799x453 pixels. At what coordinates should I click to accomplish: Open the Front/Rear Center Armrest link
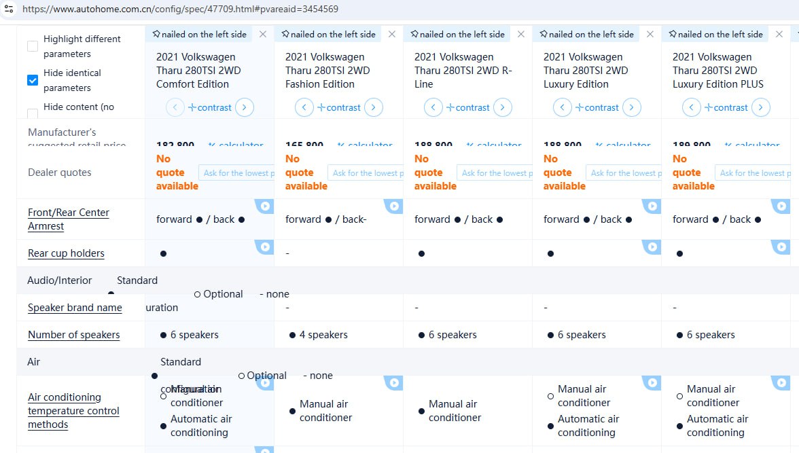click(x=68, y=219)
